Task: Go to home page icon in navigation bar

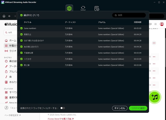Action: (x=4, y=16)
